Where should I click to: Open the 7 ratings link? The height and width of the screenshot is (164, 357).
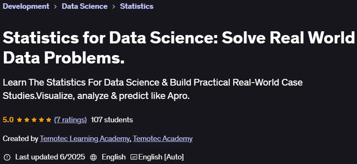70,120
